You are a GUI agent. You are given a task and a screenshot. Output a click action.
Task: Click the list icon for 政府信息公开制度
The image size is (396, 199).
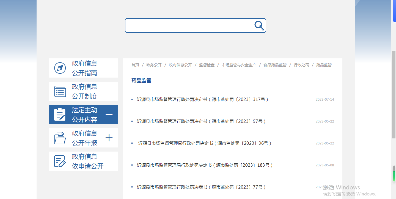[x=60, y=91]
